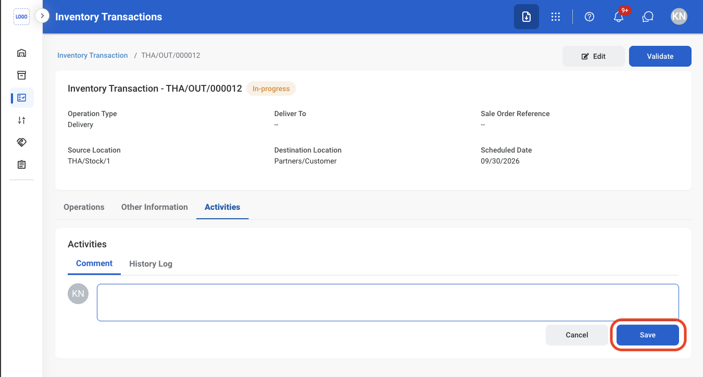This screenshot has width=703, height=377.
Task: Click the scheduled date 09/30/2026
Action: coord(500,161)
